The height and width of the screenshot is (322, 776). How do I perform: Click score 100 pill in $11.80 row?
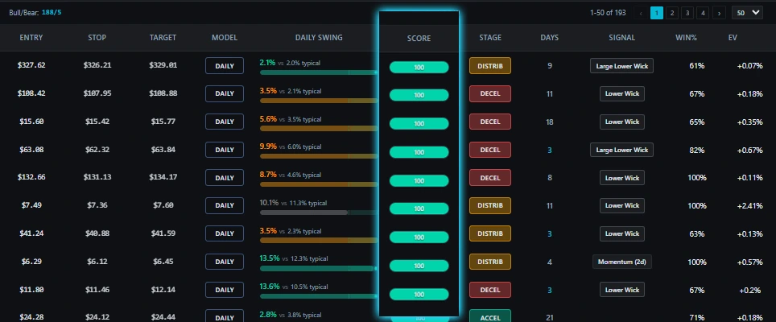pos(419,295)
